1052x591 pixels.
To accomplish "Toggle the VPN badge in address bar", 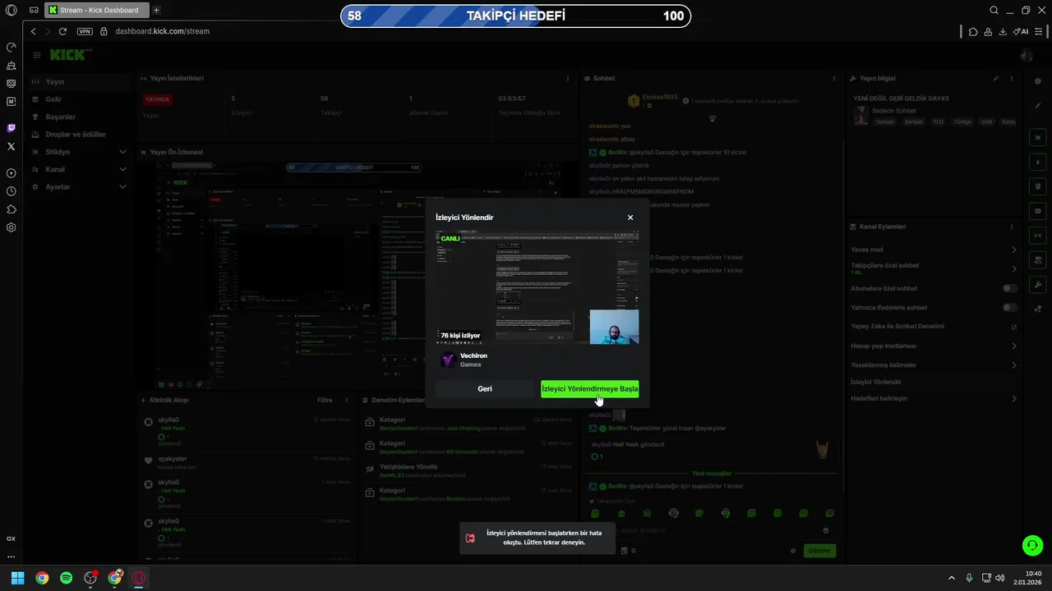I will 85,31.
